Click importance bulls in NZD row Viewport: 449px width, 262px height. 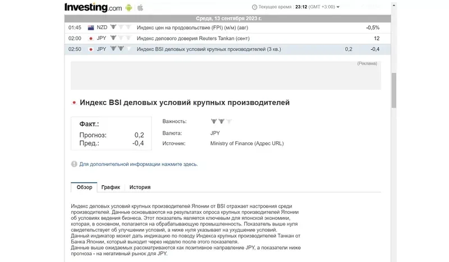[121, 27]
